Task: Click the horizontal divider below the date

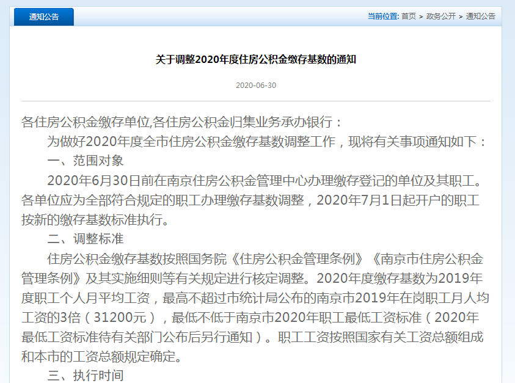Action: [x=255, y=101]
